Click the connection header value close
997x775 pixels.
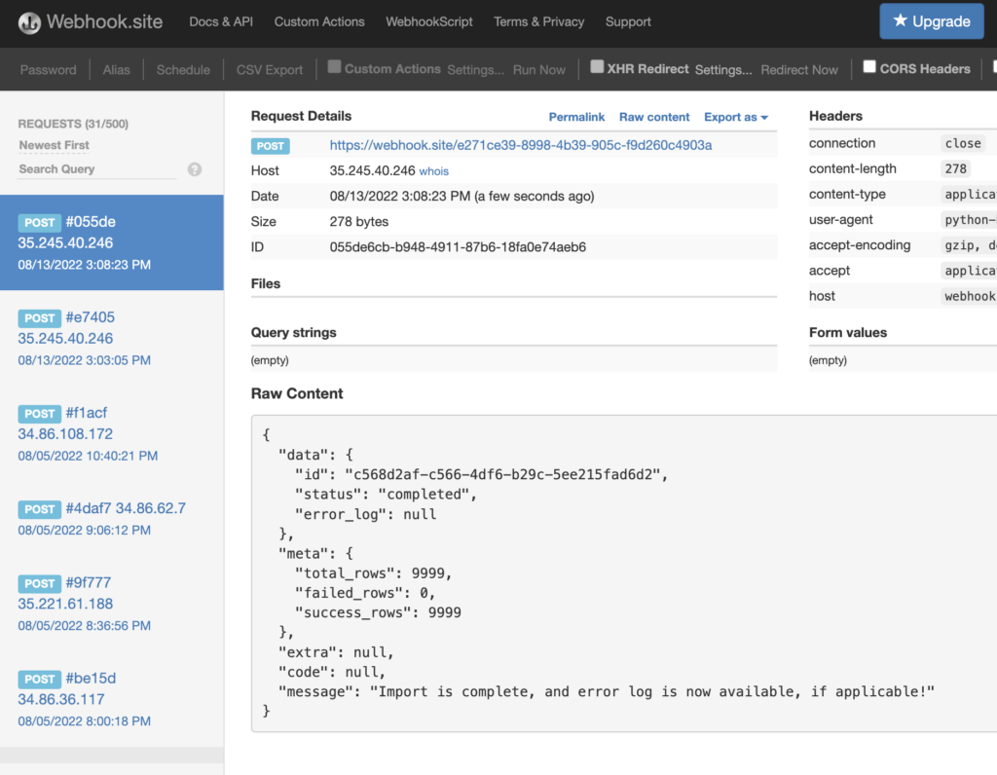[963, 143]
